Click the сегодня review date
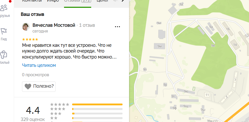This screenshot has height=122, width=249. click(40, 31)
